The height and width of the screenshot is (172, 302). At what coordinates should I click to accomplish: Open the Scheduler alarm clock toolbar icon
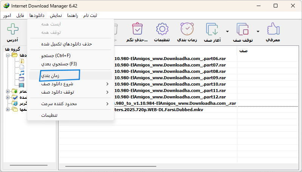coord(187,29)
